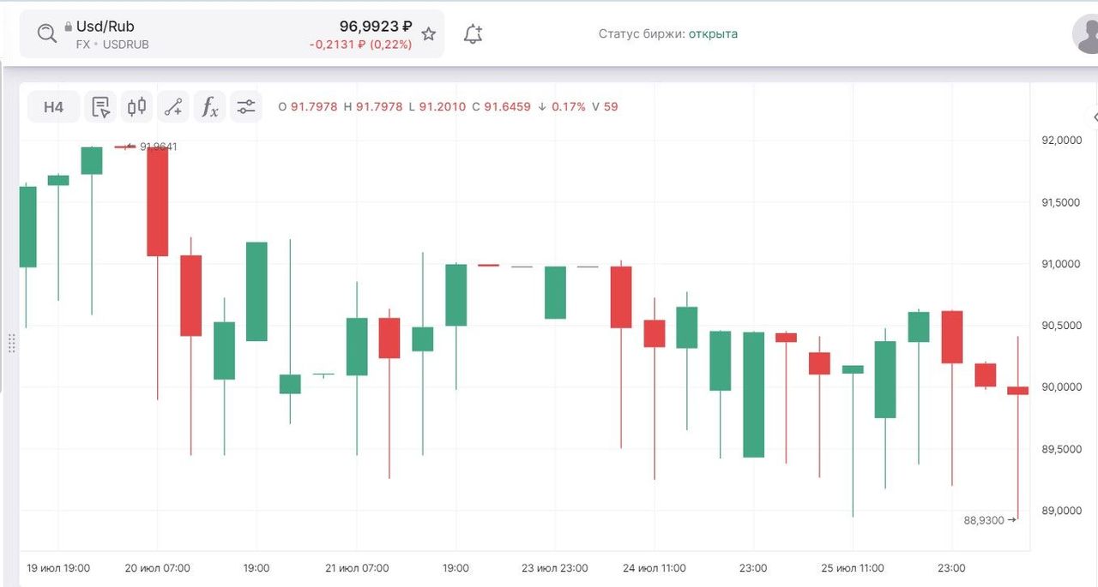Image resolution: width=1098 pixels, height=587 pixels.
Task: Click the Usd/Rub instrument name
Action: pos(105,27)
